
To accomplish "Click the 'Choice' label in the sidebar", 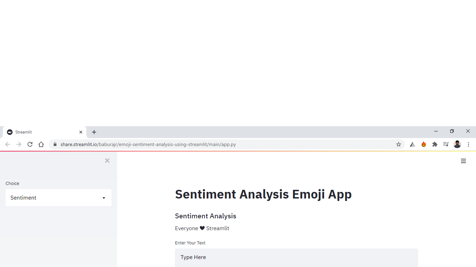I will [12, 184].
